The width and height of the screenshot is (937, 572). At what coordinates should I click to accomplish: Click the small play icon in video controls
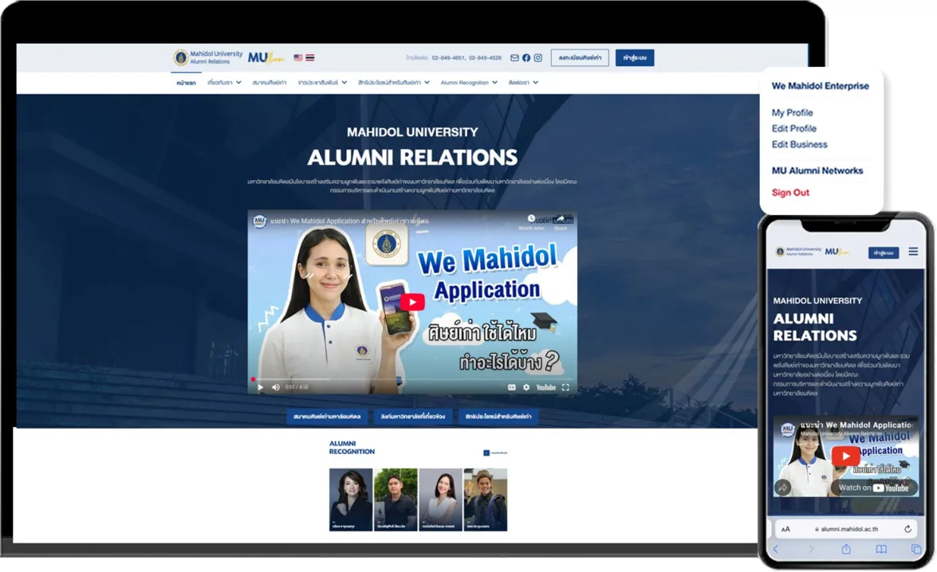[261, 387]
